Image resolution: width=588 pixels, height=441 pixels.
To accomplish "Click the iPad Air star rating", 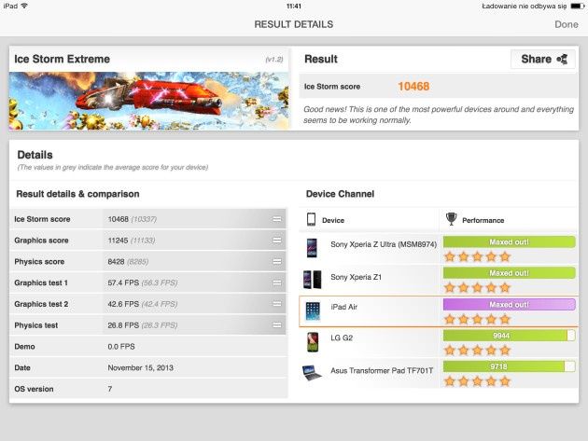I will [x=477, y=319].
